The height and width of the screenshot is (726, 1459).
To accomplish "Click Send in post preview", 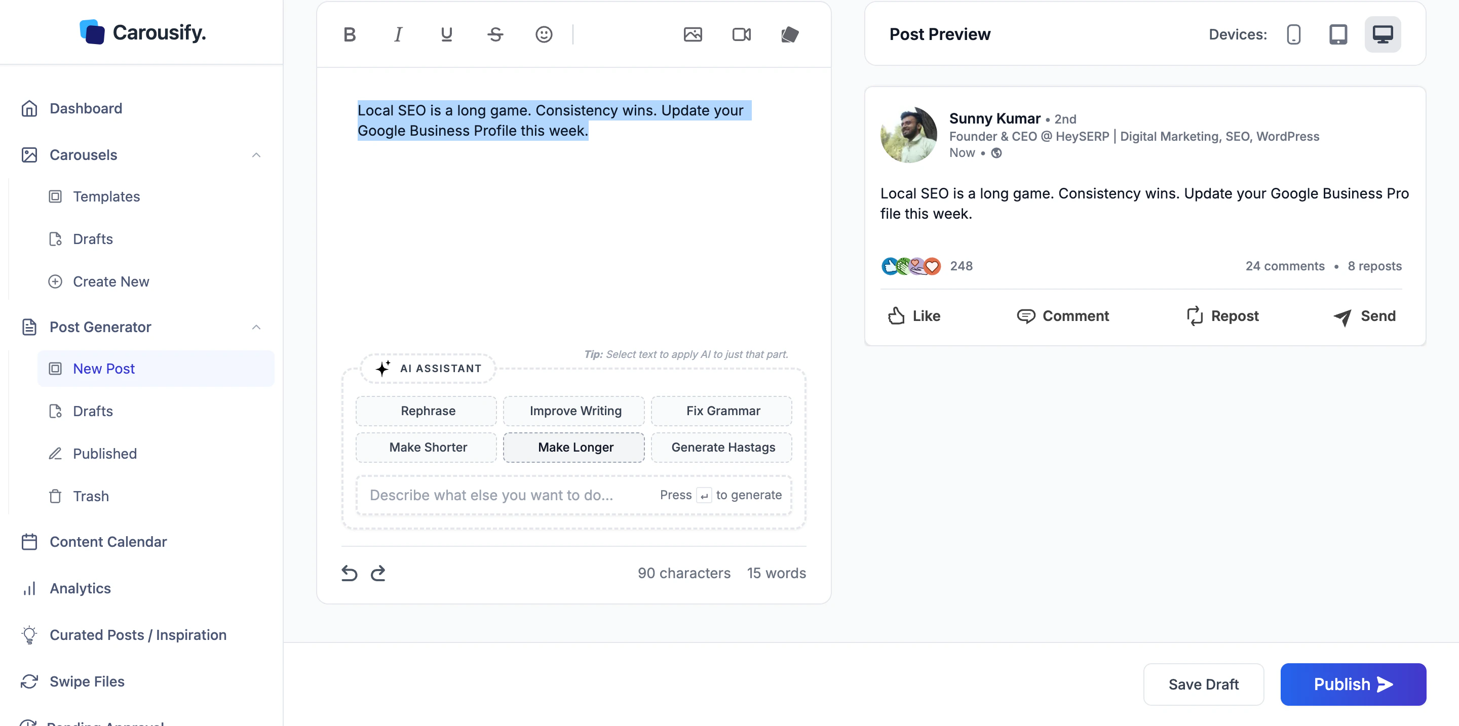I will (x=1364, y=316).
